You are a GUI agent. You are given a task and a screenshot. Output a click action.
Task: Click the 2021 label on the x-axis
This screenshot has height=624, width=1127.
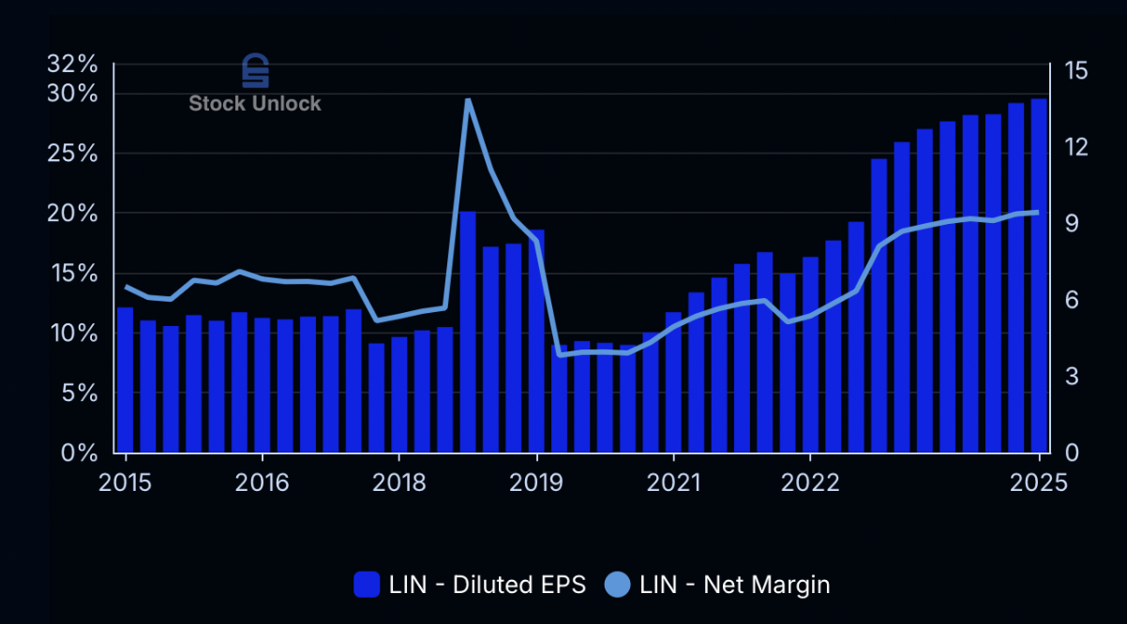click(x=673, y=483)
